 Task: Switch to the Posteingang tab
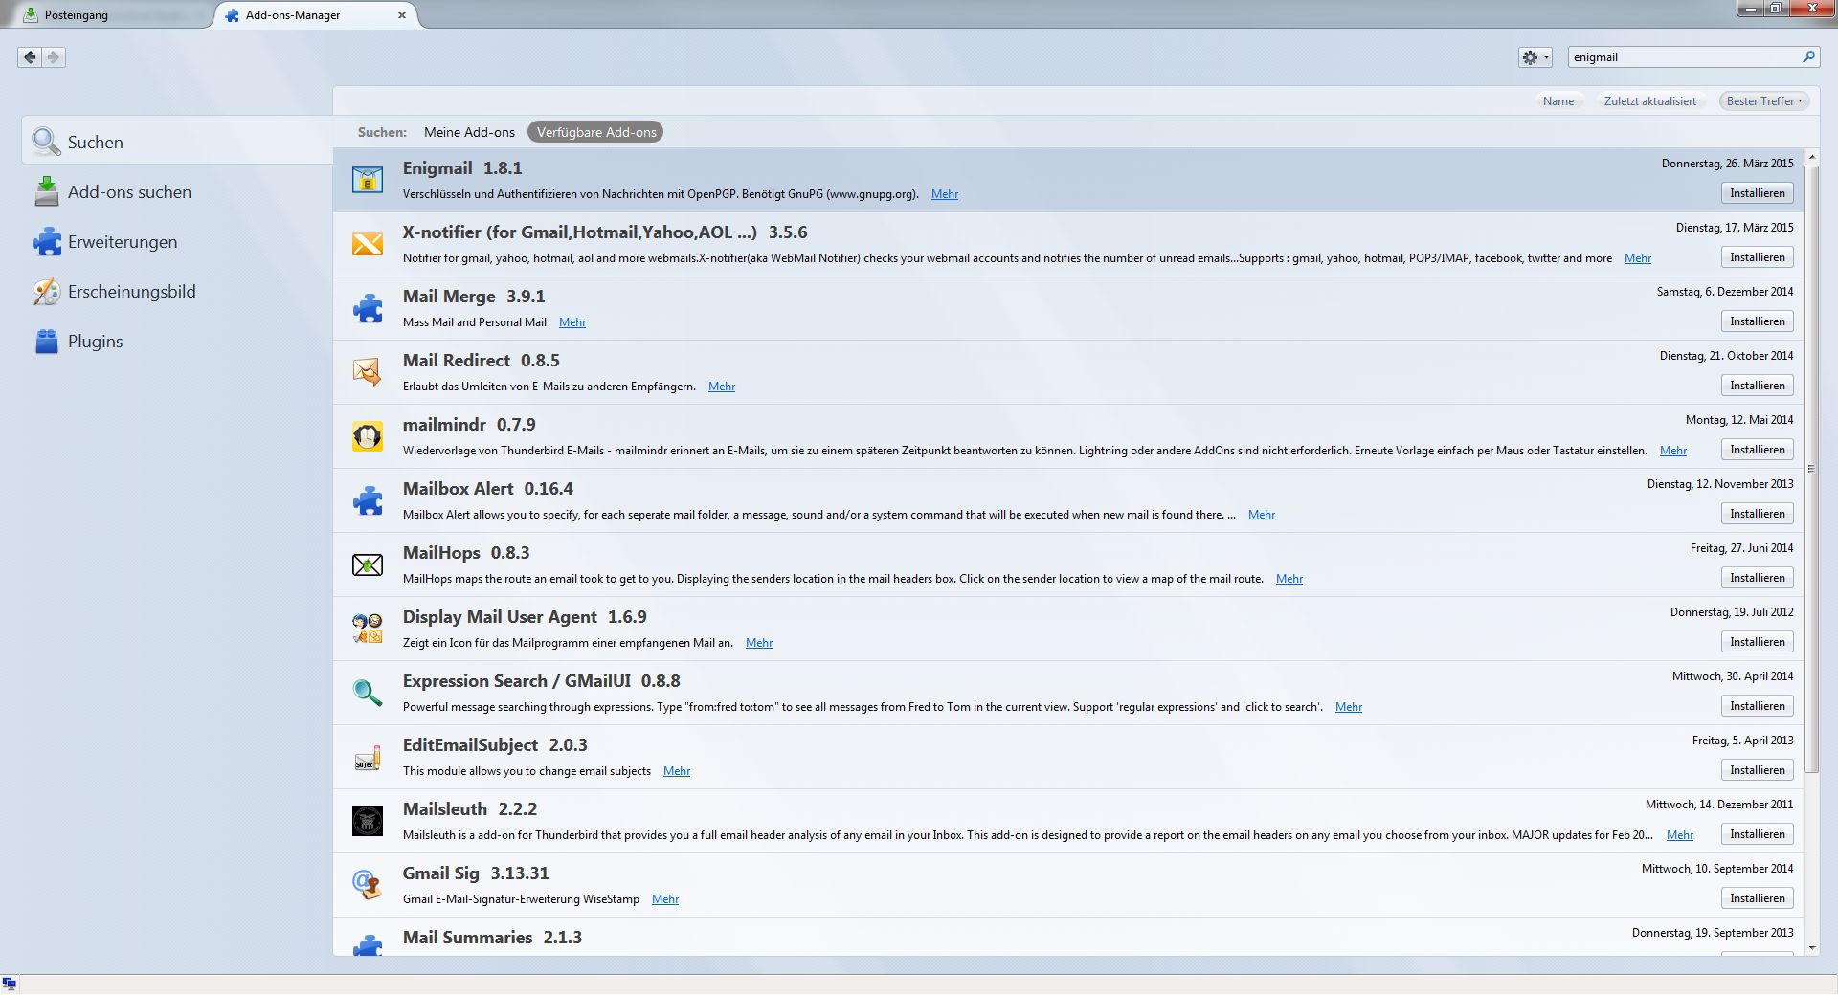[x=77, y=15]
